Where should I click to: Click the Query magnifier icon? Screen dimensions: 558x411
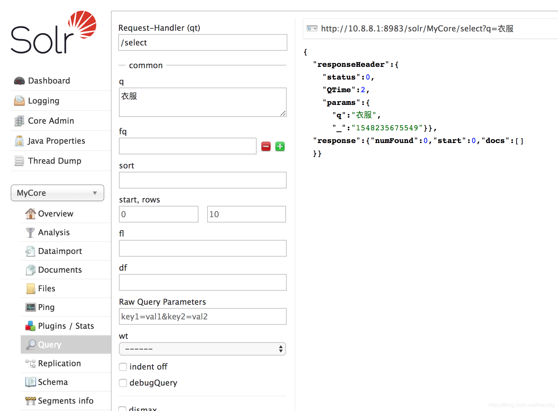click(x=31, y=345)
